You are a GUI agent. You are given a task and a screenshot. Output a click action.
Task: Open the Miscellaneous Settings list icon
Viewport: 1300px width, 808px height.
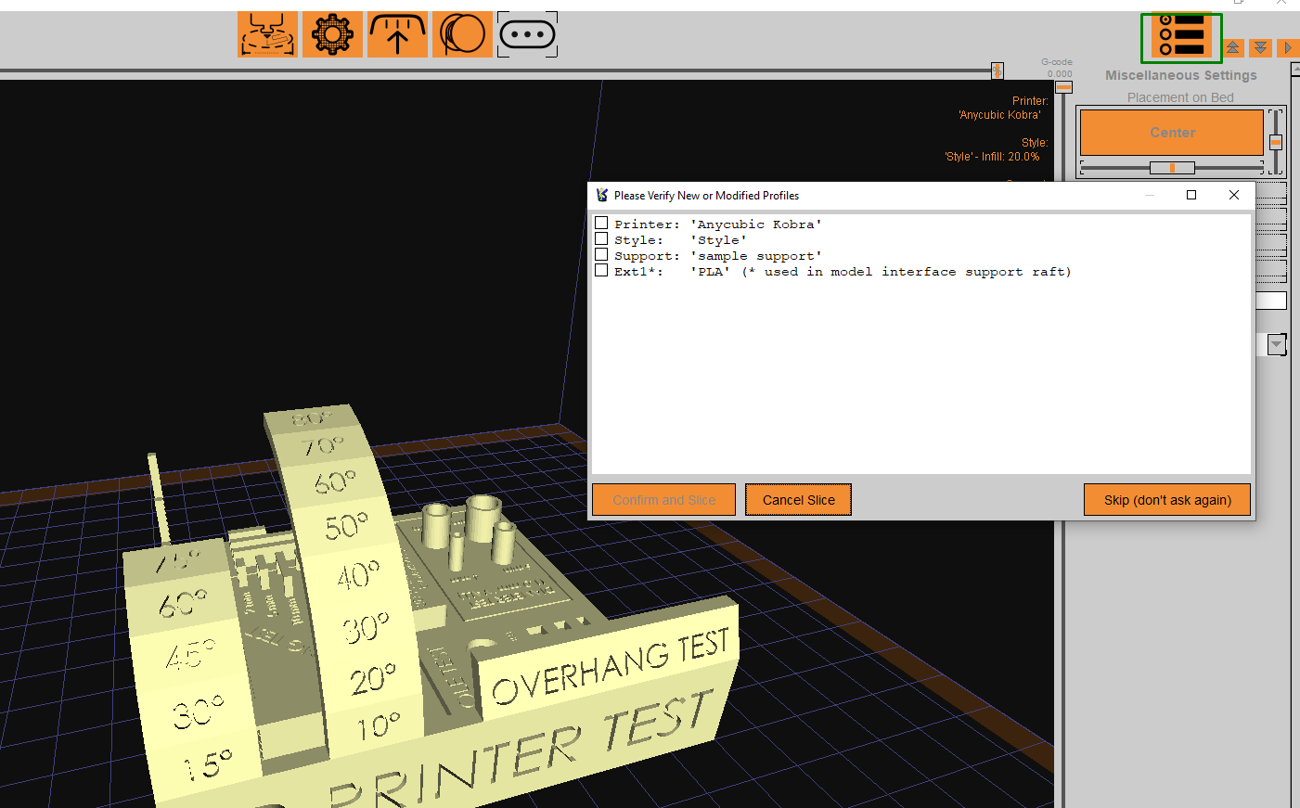[x=1181, y=37]
